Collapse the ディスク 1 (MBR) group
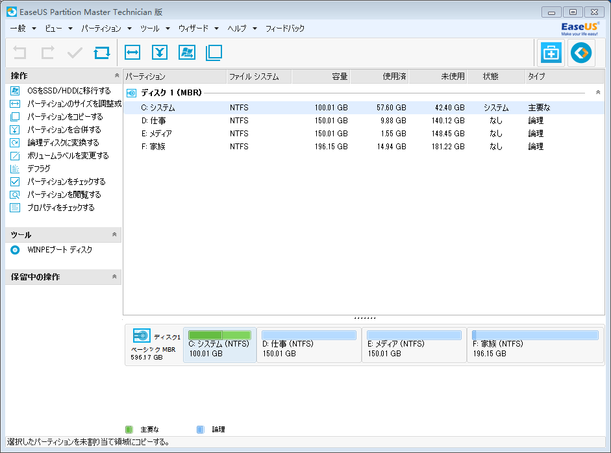Viewport: 611px width, 453px height. coord(598,92)
